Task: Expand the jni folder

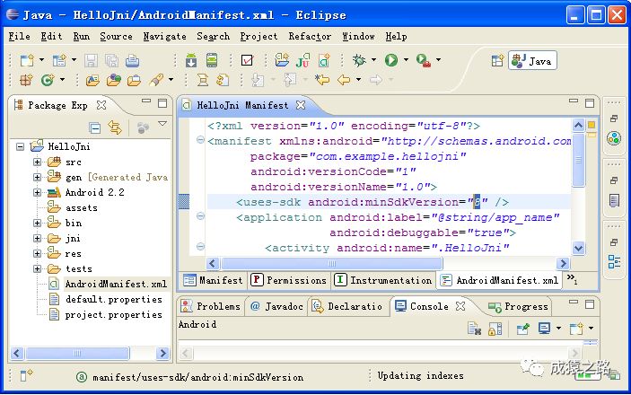Action: [x=37, y=239]
